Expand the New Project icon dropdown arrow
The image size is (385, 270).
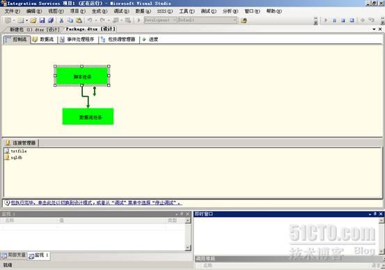(14, 20)
